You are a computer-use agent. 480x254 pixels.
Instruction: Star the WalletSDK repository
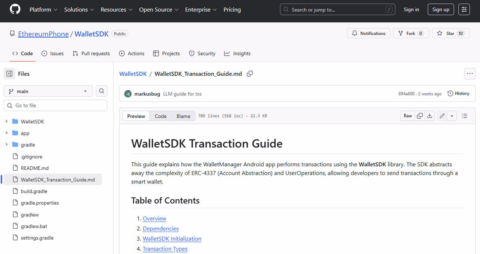coord(450,34)
